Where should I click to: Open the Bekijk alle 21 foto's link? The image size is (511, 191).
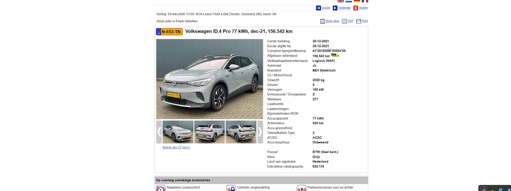(x=176, y=148)
